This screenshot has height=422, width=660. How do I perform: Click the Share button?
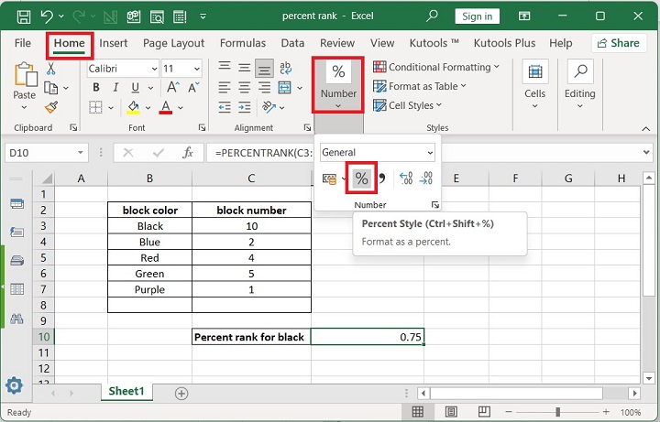[x=618, y=43]
